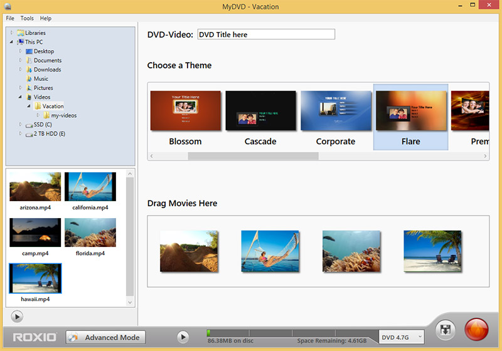Minimize the MyDVD window
The width and height of the screenshot is (502, 351).
[460, 6]
